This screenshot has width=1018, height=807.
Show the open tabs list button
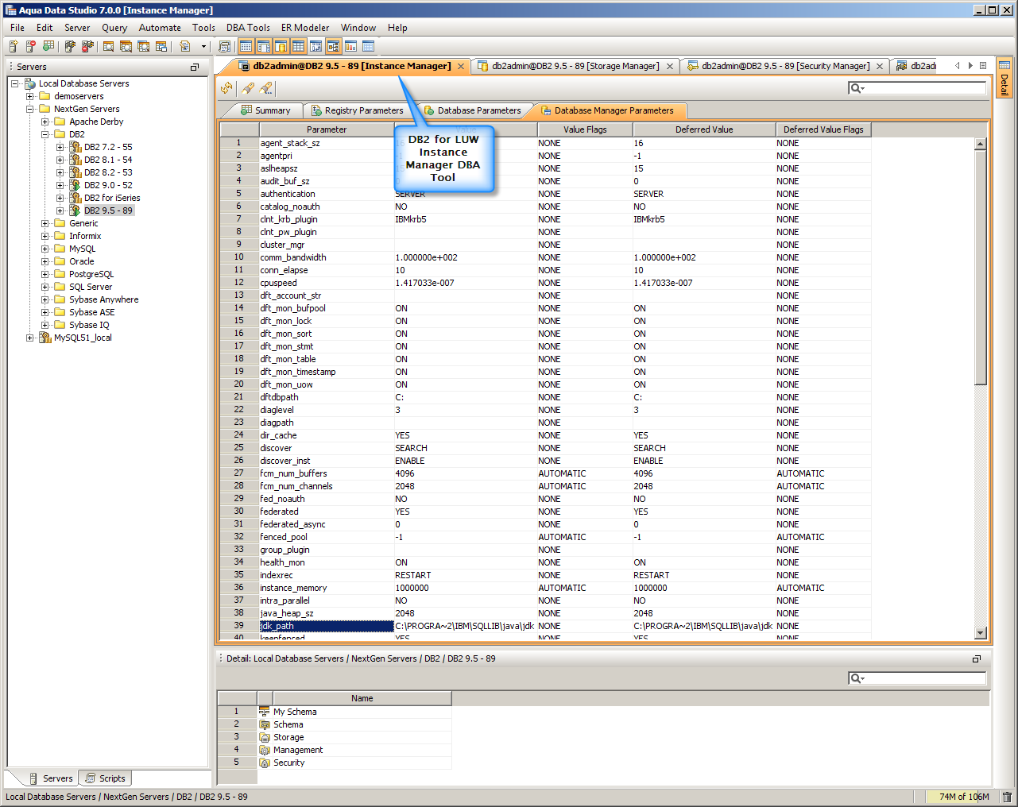click(x=983, y=66)
